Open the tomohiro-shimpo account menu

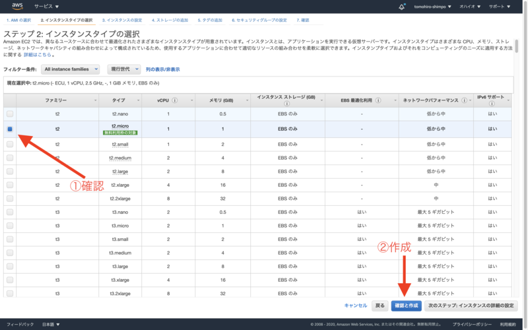pos(432,7)
